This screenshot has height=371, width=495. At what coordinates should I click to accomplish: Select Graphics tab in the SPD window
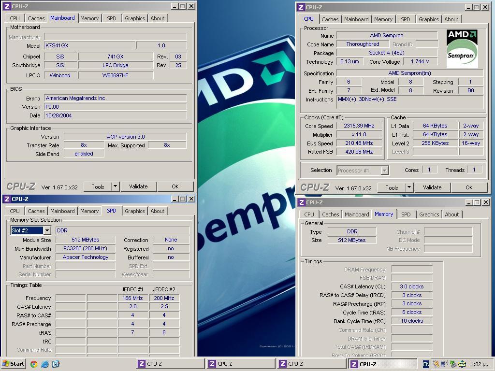(134, 211)
